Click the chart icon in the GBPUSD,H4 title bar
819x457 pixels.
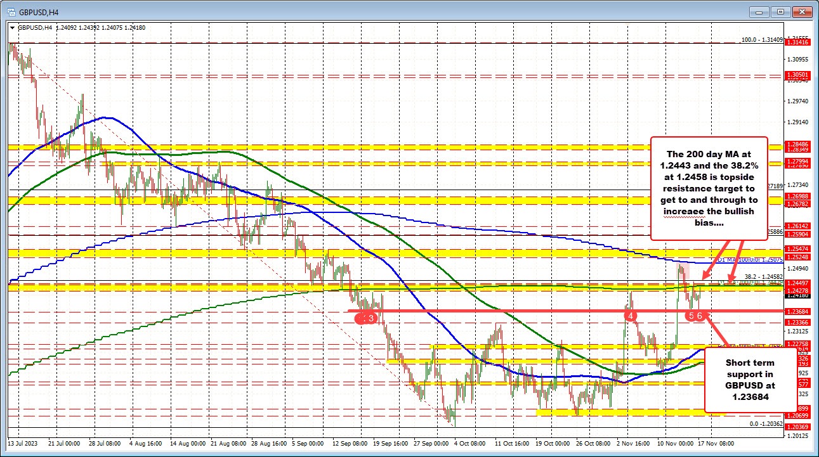click(11, 11)
